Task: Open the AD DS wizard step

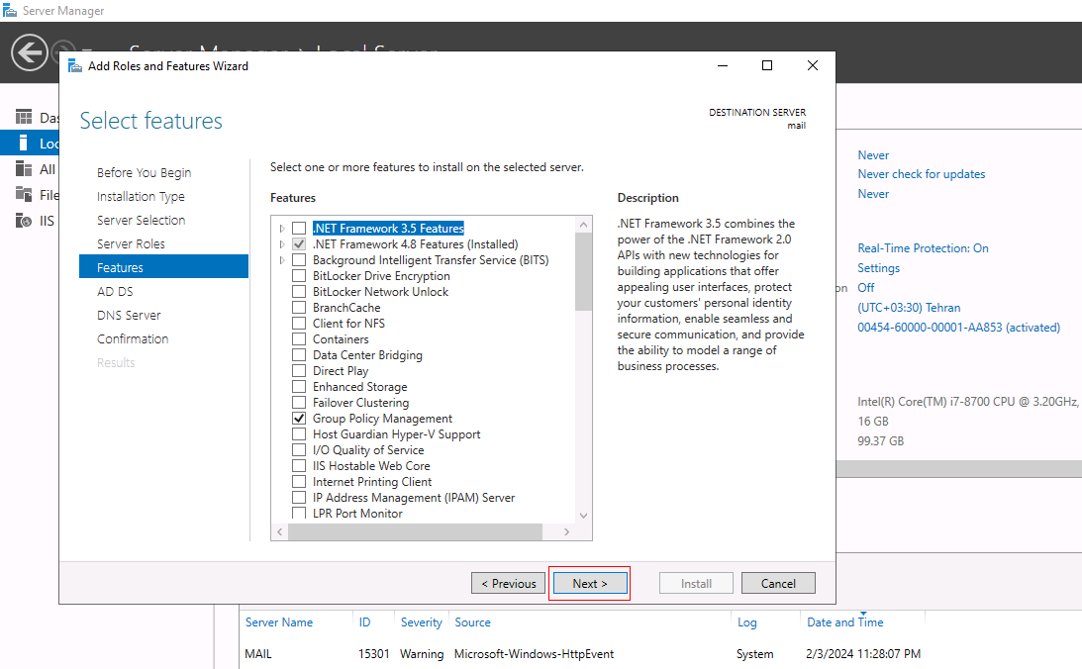Action: (x=115, y=292)
